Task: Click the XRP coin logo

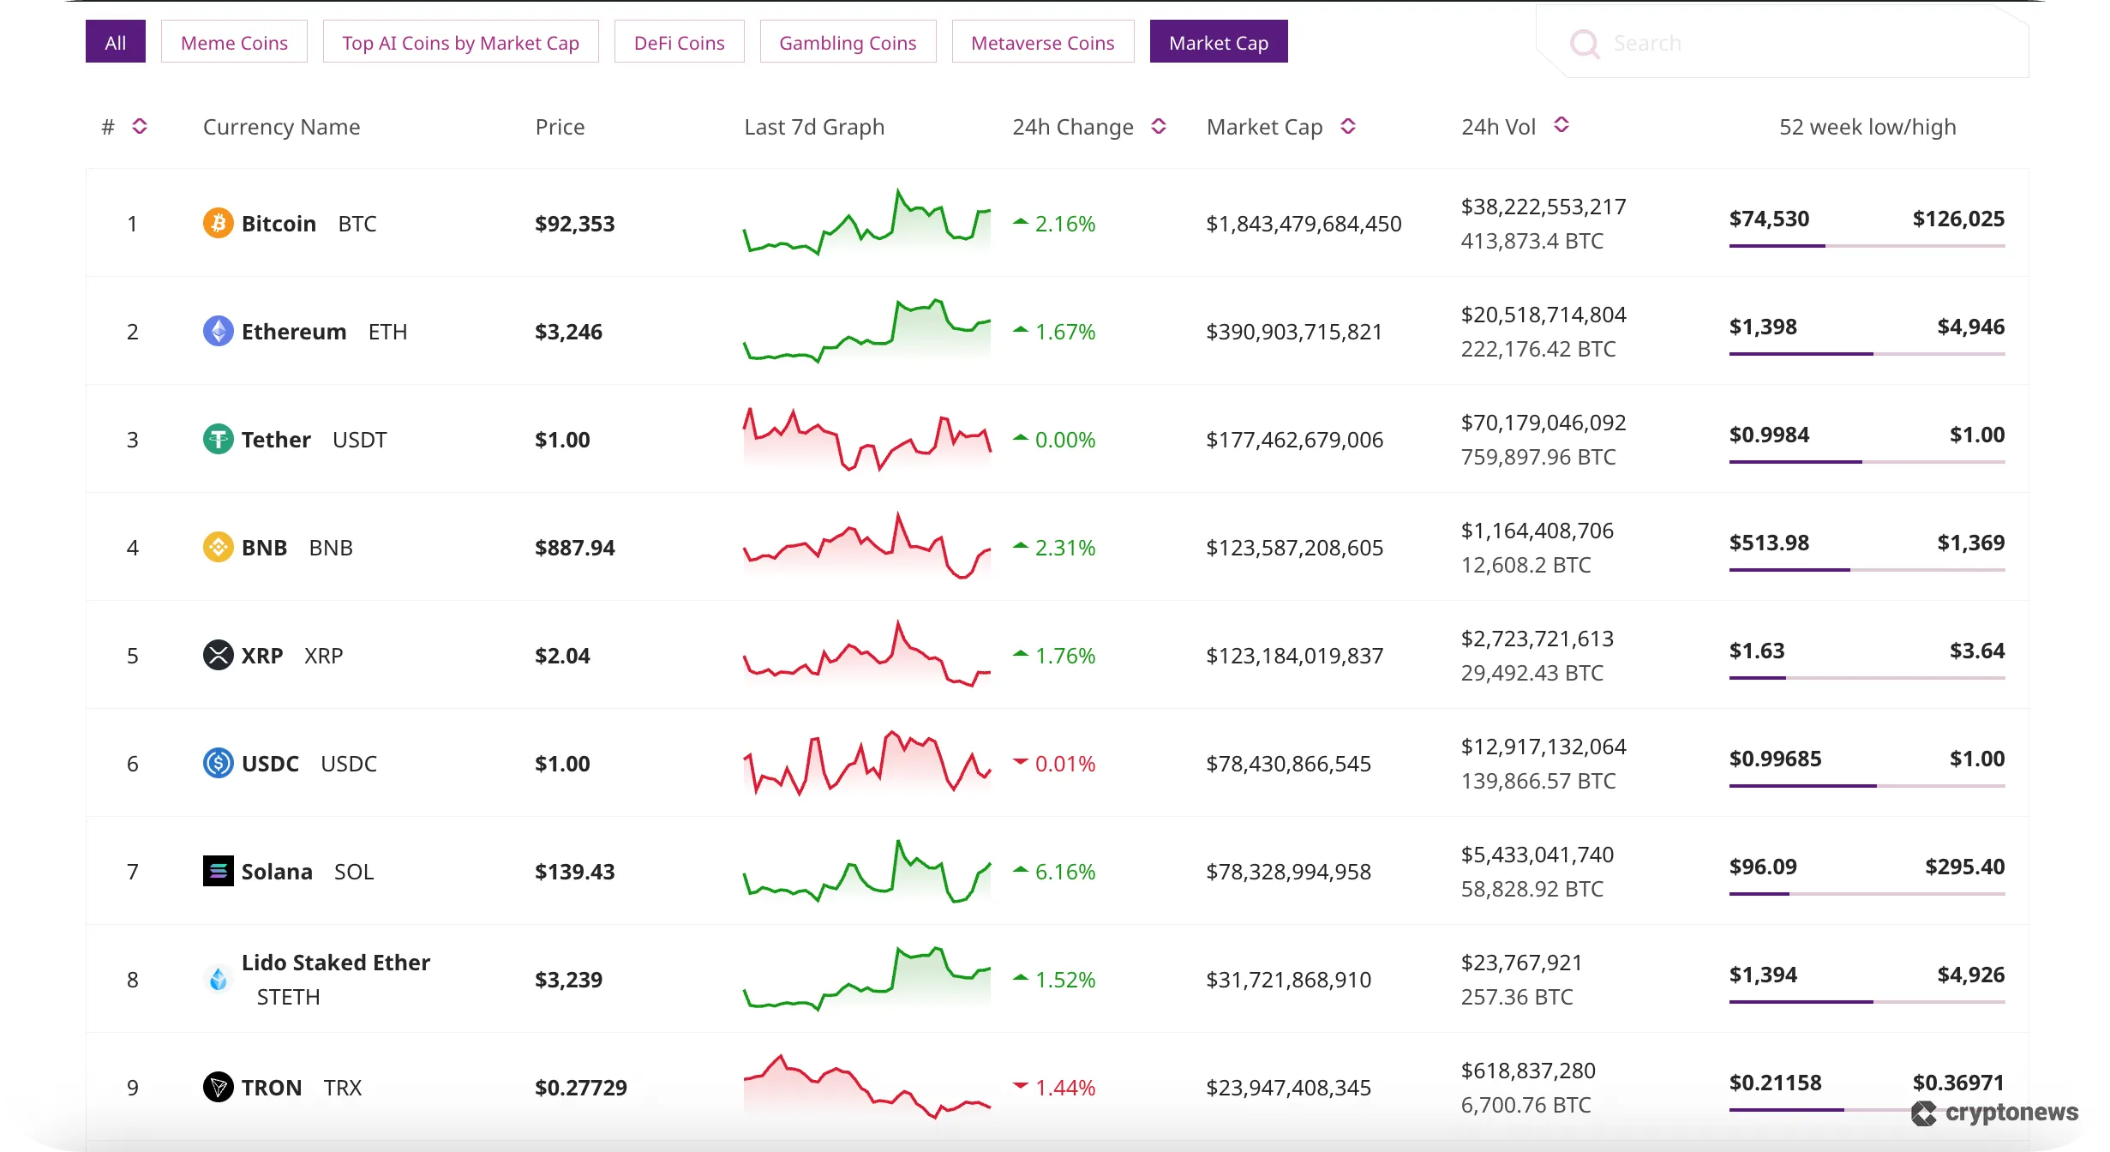Action: [219, 655]
